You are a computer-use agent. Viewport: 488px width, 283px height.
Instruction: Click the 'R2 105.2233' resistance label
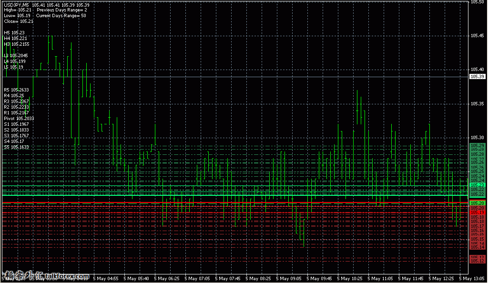(16, 107)
